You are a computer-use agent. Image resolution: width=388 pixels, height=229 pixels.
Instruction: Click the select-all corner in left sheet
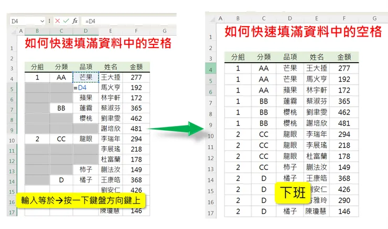tap(13, 31)
